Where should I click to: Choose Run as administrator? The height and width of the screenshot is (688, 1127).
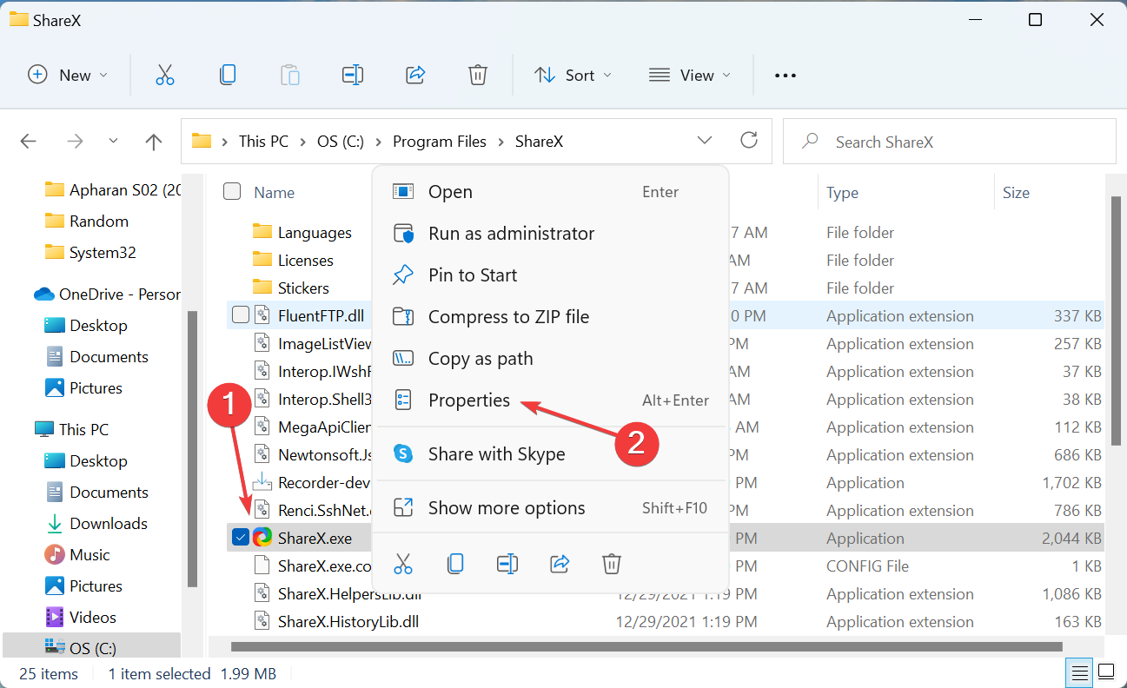pos(512,233)
